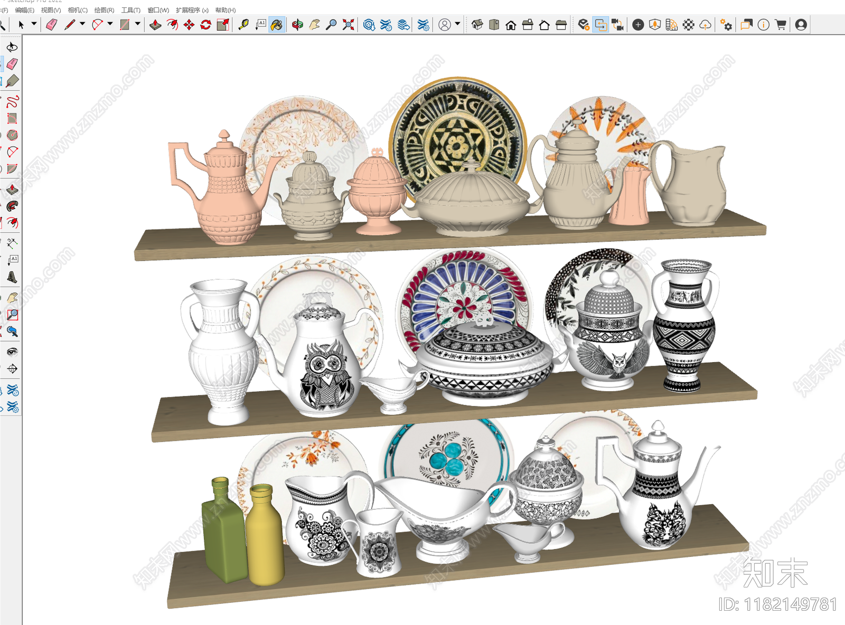Expand the Arc tool dropdown arrow
845x625 pixels.
[x=110, y=24]
